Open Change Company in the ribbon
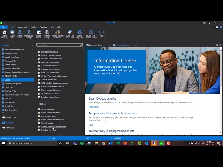This screenshot has width=223, height=167. (5, 34)
